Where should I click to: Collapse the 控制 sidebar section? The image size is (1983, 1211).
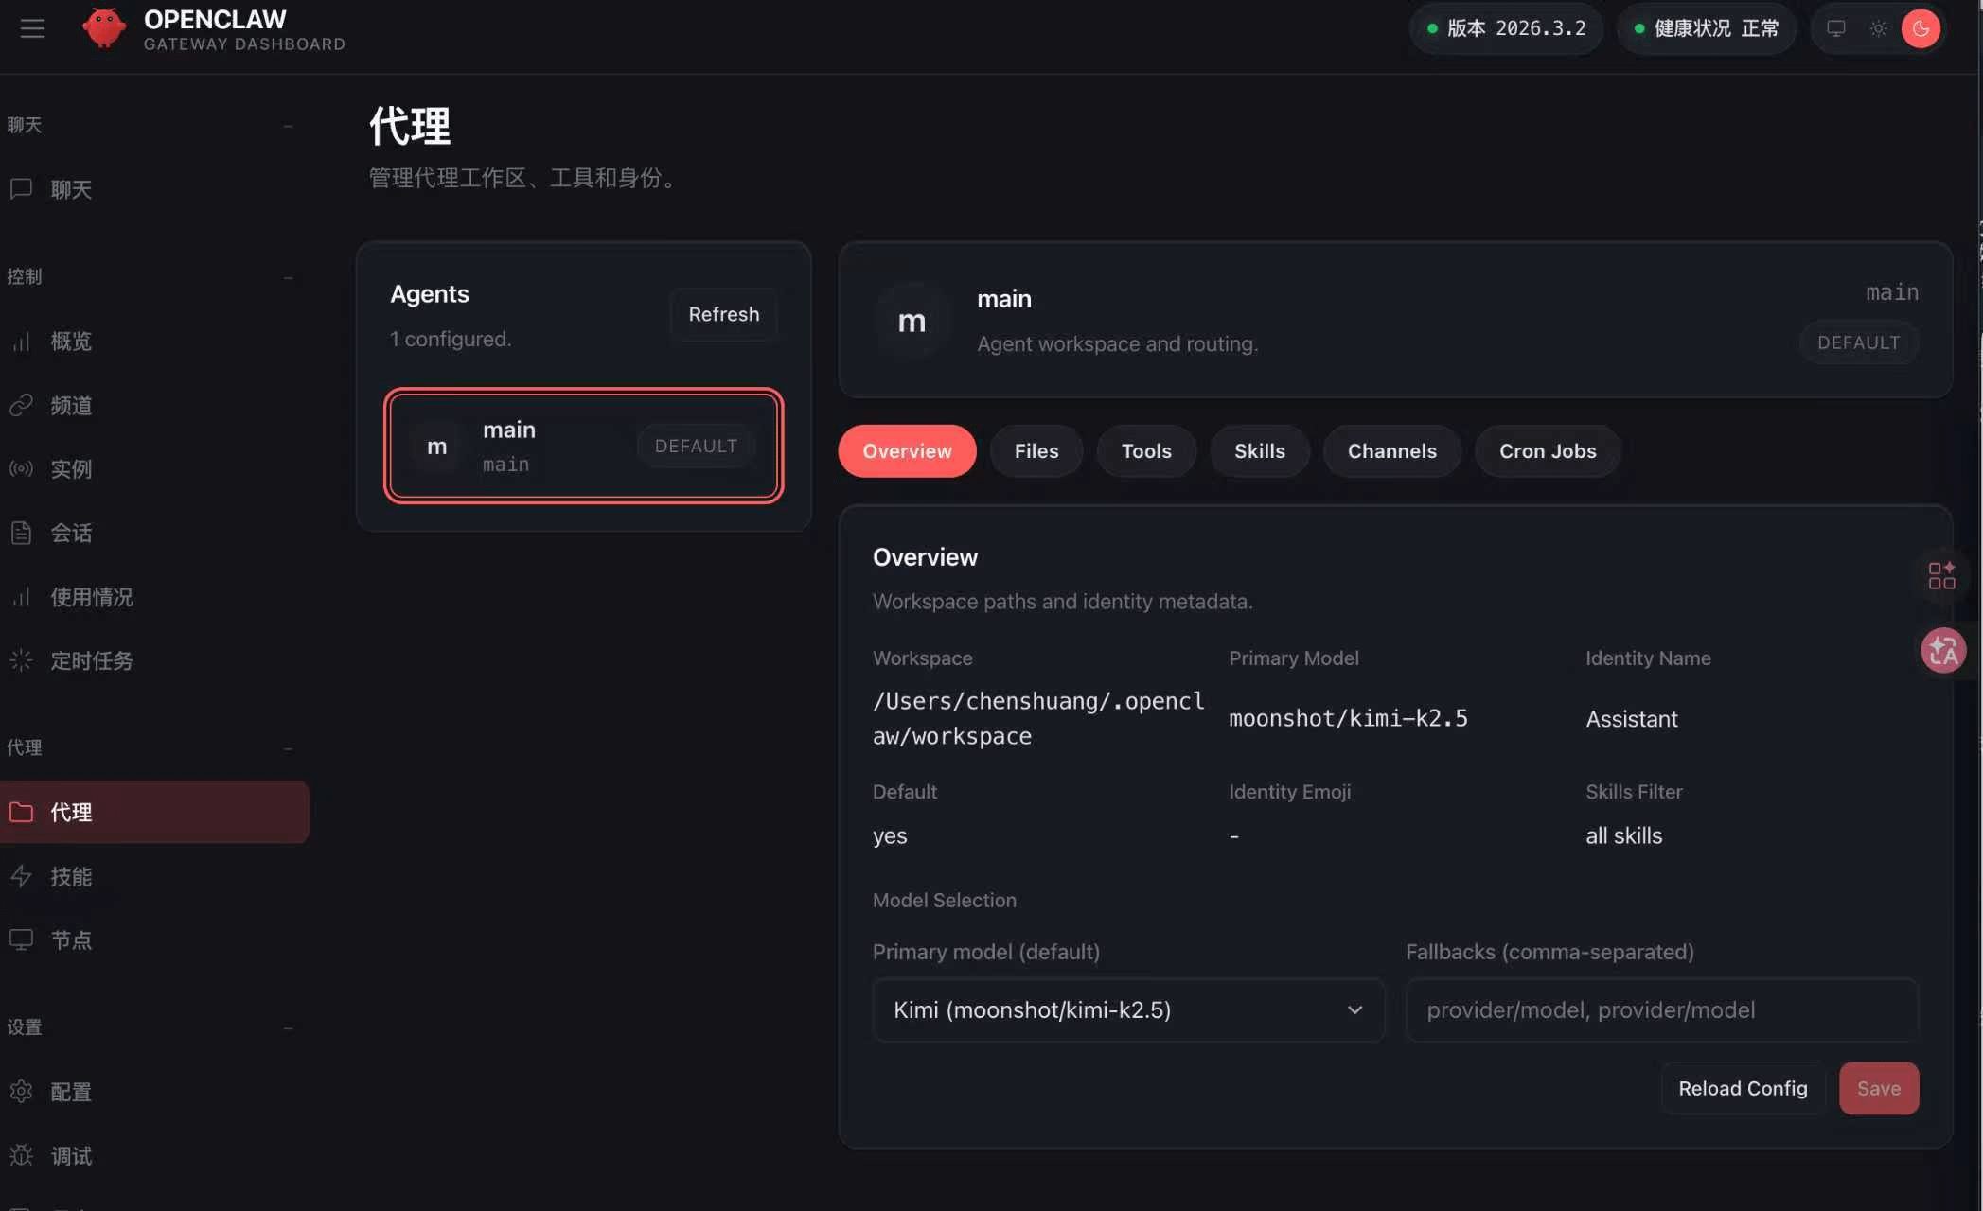click(288, 276)
